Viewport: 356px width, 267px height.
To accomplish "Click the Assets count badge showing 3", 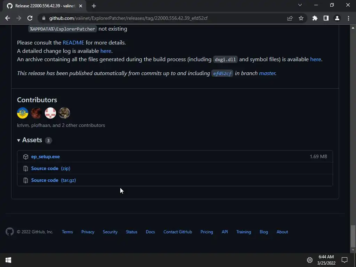I will [x=48, y=140].
